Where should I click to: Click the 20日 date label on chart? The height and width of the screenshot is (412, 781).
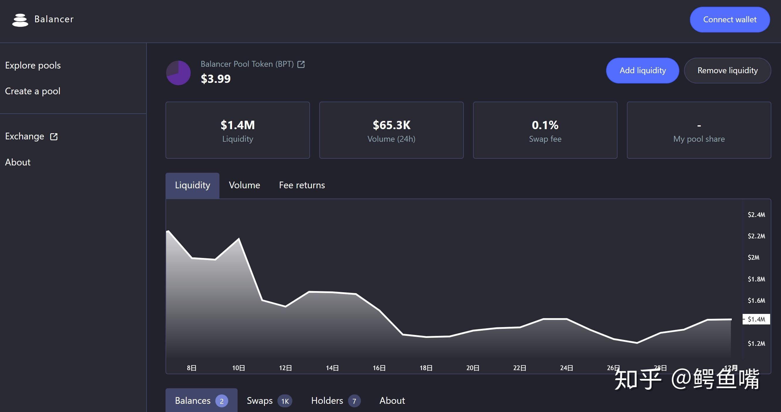[473, 368]
